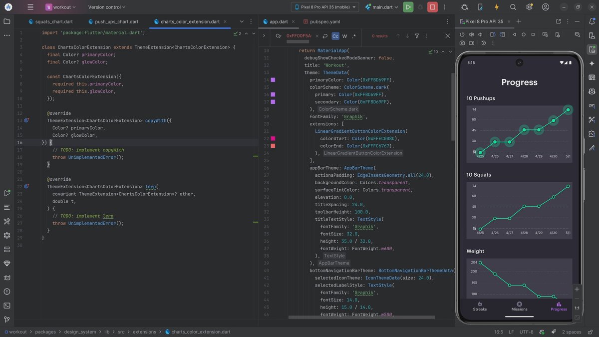
Task: Open the Git tool window in sidebar
Action: pyautogui.click(x=7, y=320)
